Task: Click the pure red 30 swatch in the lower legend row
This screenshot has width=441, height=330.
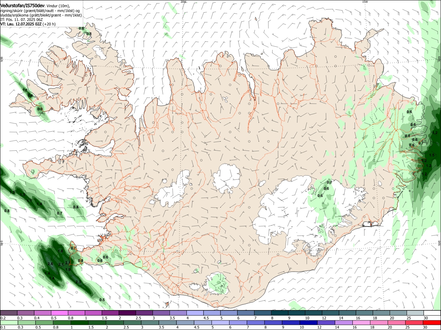Action: 432,323
